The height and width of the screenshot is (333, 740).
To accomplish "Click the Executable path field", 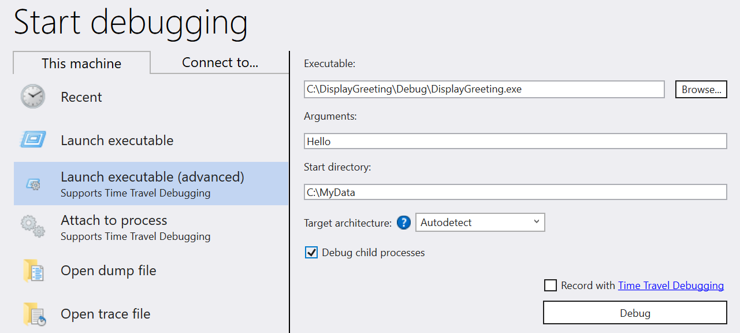I will click(484, 89).
